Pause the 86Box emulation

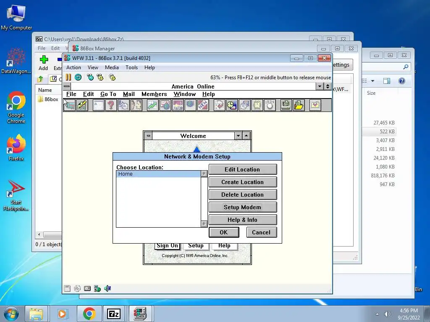[68, 77]
